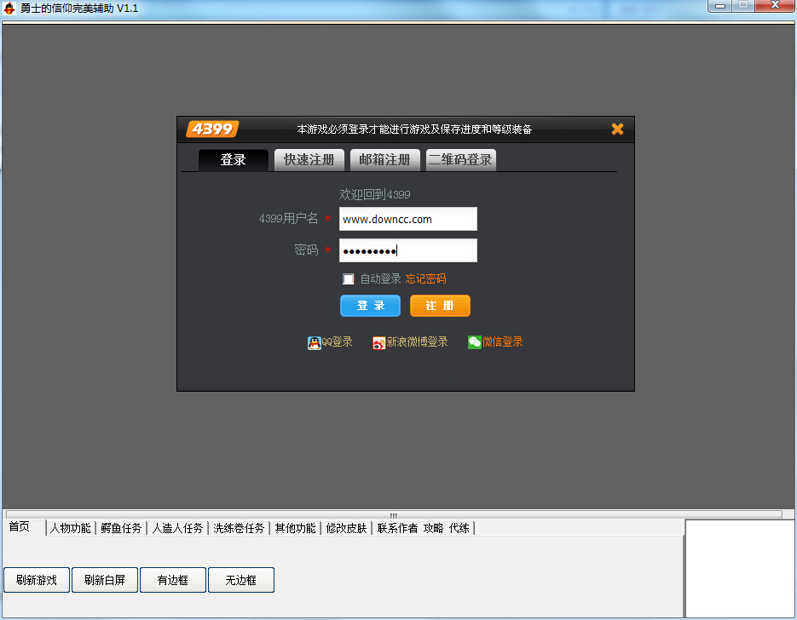The width and height of the screenshot is (797, 620).
Task: Click the horizontal scrollbar below game area
Action: point(394,515)
